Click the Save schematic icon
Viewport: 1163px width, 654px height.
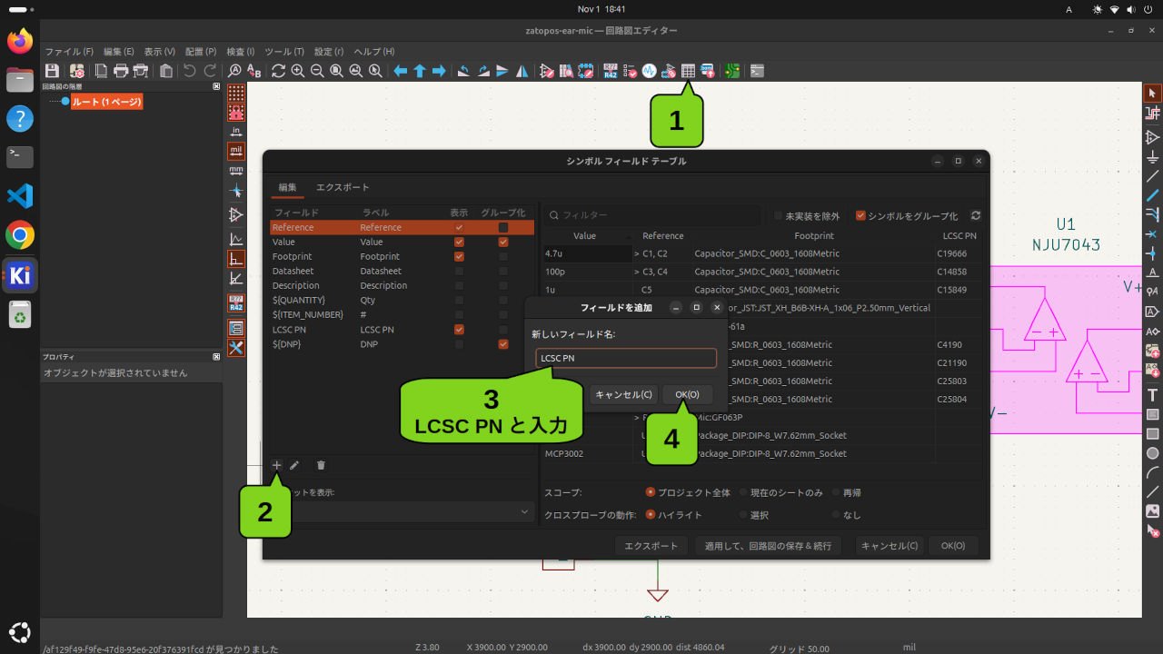click(52, 71)
